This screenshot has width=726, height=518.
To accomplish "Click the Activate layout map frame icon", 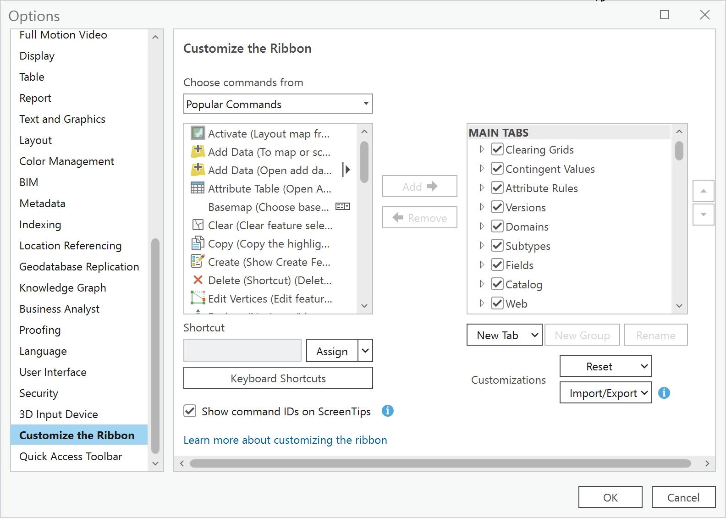I will (x=198, y=133).
